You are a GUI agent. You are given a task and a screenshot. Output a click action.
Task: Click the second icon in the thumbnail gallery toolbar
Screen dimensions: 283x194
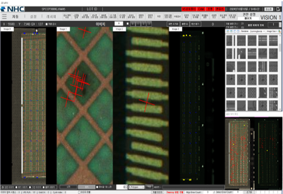click(x=231, y=31)
